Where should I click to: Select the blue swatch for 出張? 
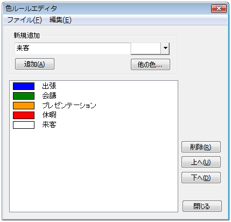click(x=24, y=86)
